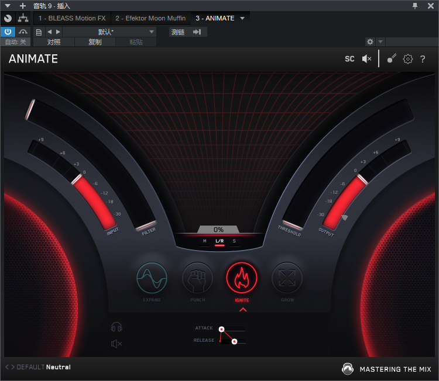Screen dimensions: 439x381
Task: Click the 测链 sidechain button
Action: coord(178,32)
